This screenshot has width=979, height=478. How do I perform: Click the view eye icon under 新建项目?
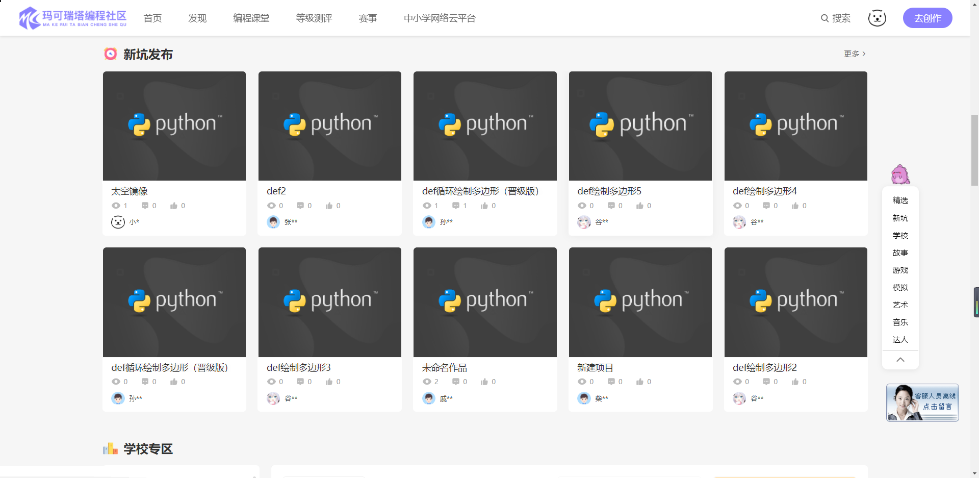click(582, 382)
